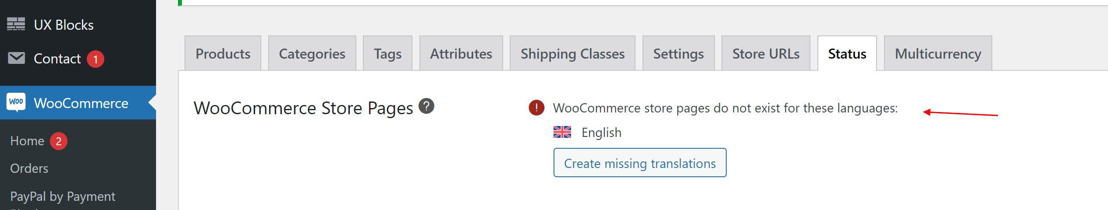Switch to the Categories tab
Screen dimensions: 1108x210
coord(312,53)
